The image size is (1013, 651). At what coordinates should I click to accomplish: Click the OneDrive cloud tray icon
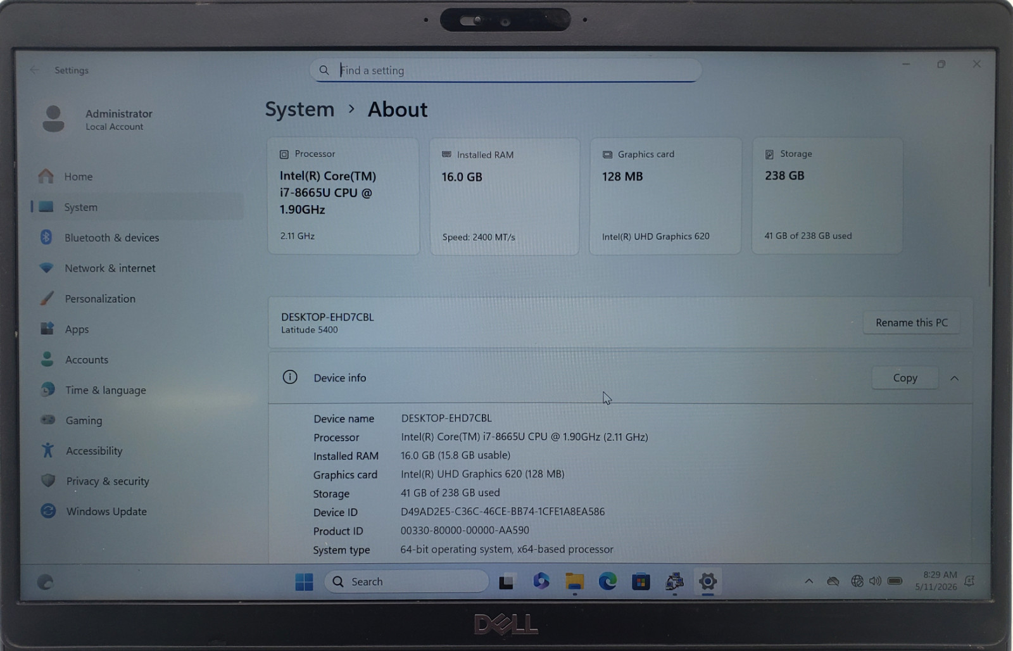point(833,581)
